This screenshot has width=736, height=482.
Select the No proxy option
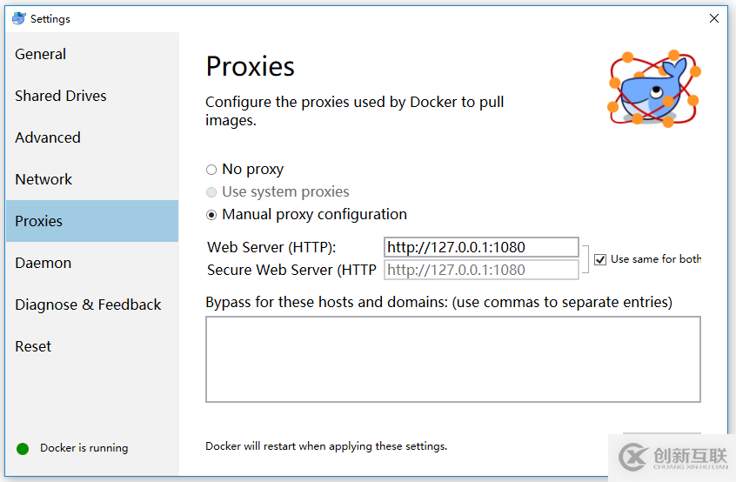point(211,170)
